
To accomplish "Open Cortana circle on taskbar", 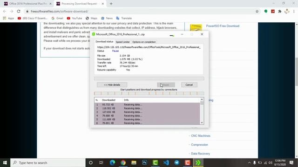I will [91, 163].
